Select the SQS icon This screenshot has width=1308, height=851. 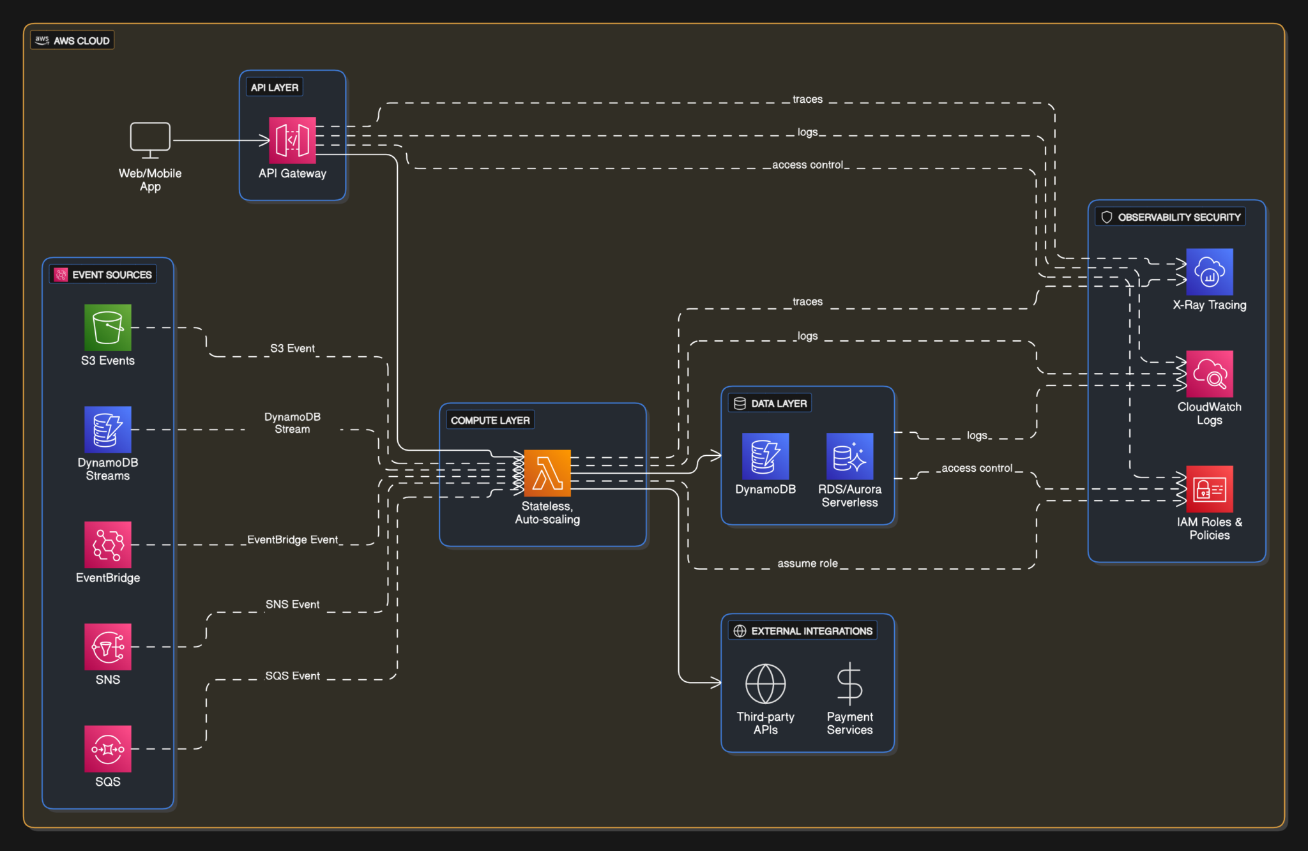(107, 748)
